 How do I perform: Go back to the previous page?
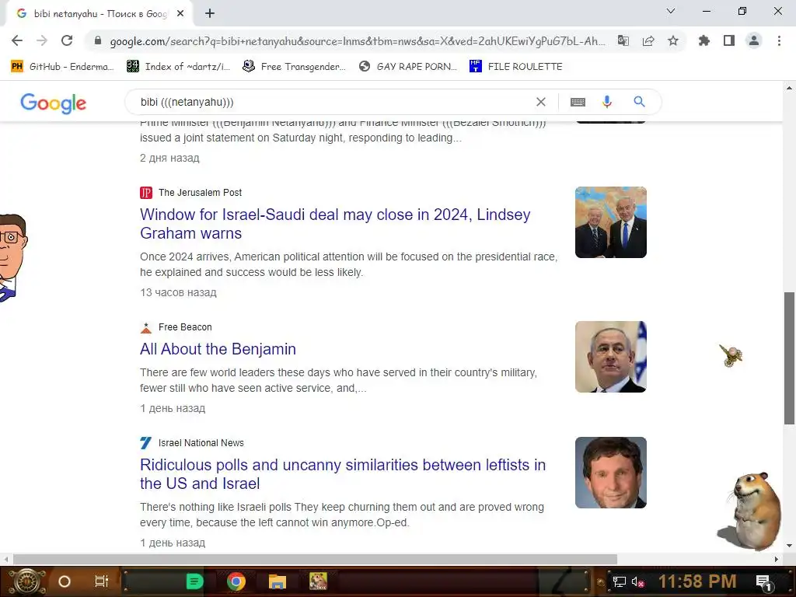click(x=17, y=40)
